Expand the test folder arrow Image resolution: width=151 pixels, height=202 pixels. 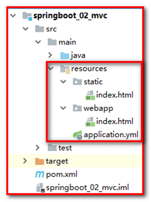tap(38, 147)
